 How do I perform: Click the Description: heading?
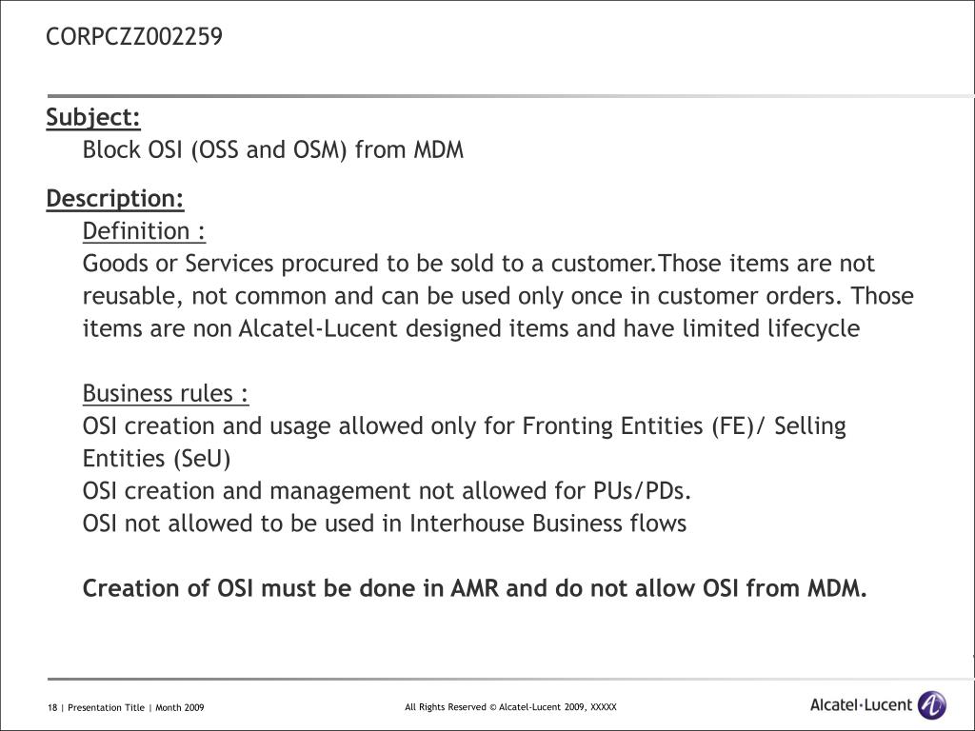coord(115,198)
